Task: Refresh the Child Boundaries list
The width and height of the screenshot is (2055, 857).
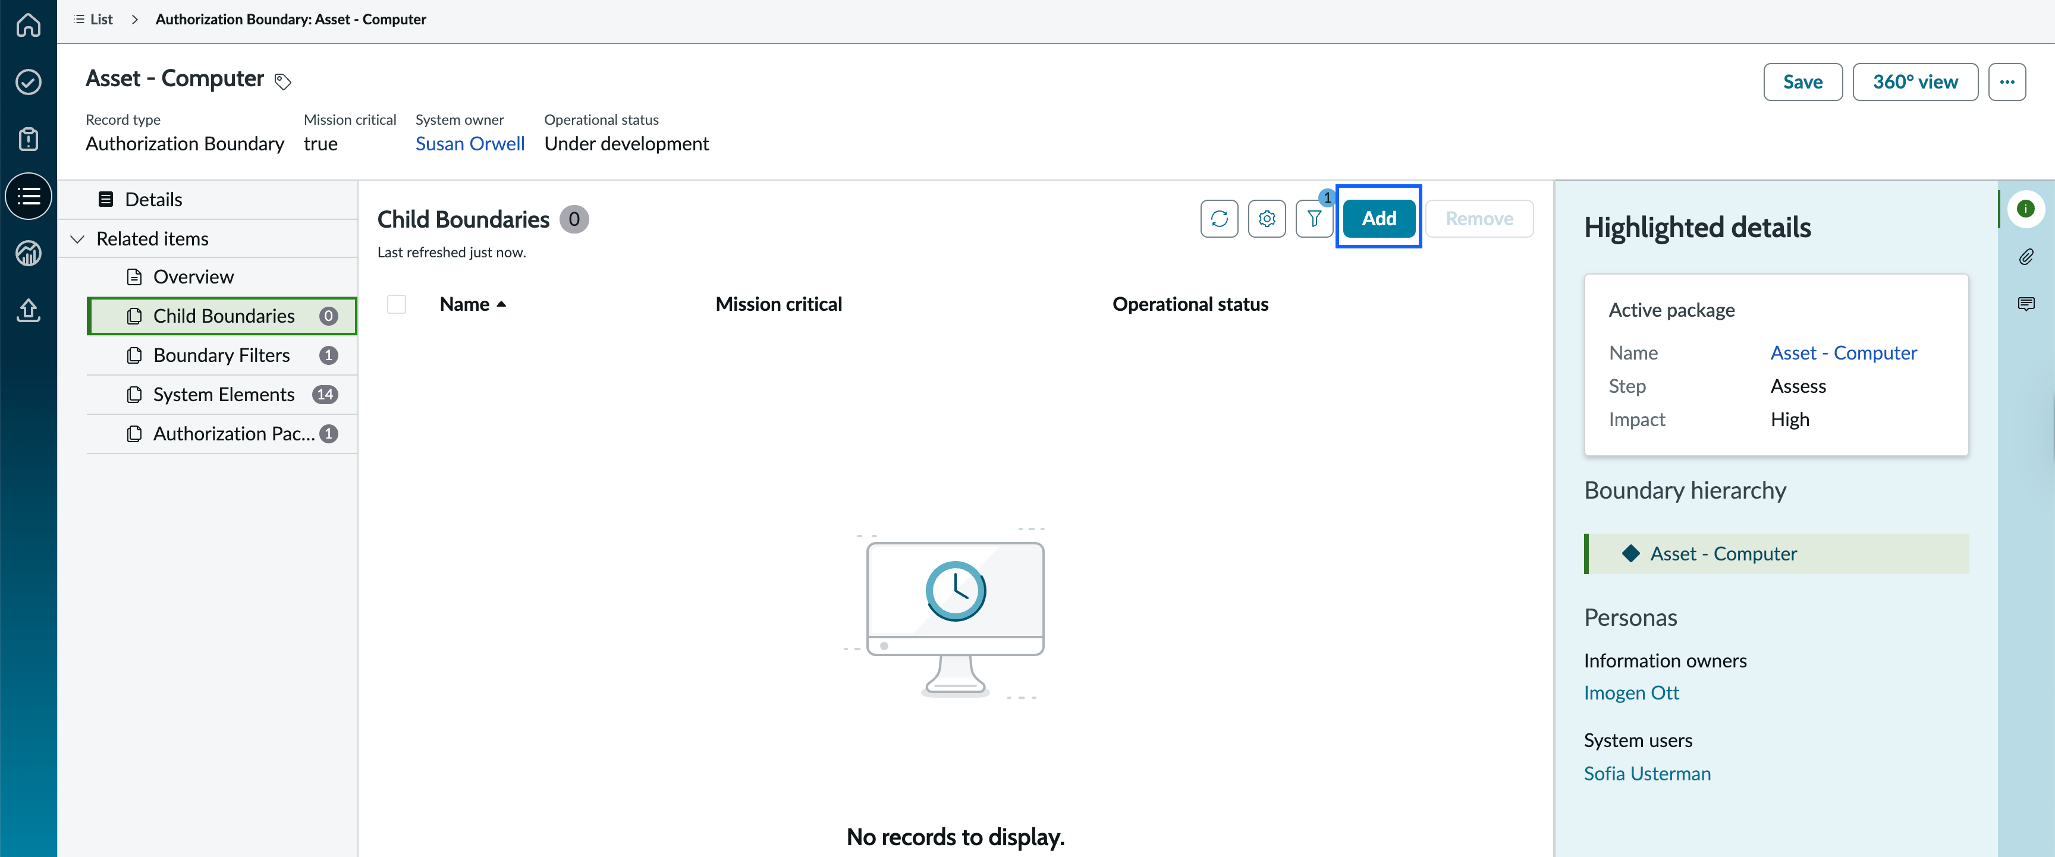Action: pos(1219,219)
